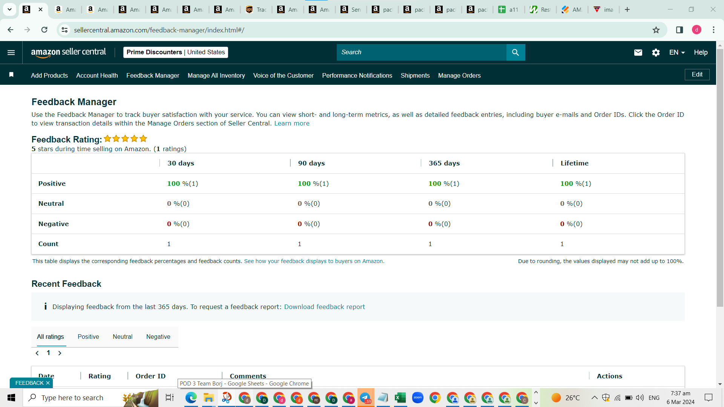Viewport: 724px width, 407px height.
Task: Switch to the Positive feedback tab
Action: (x=88, y=337)
